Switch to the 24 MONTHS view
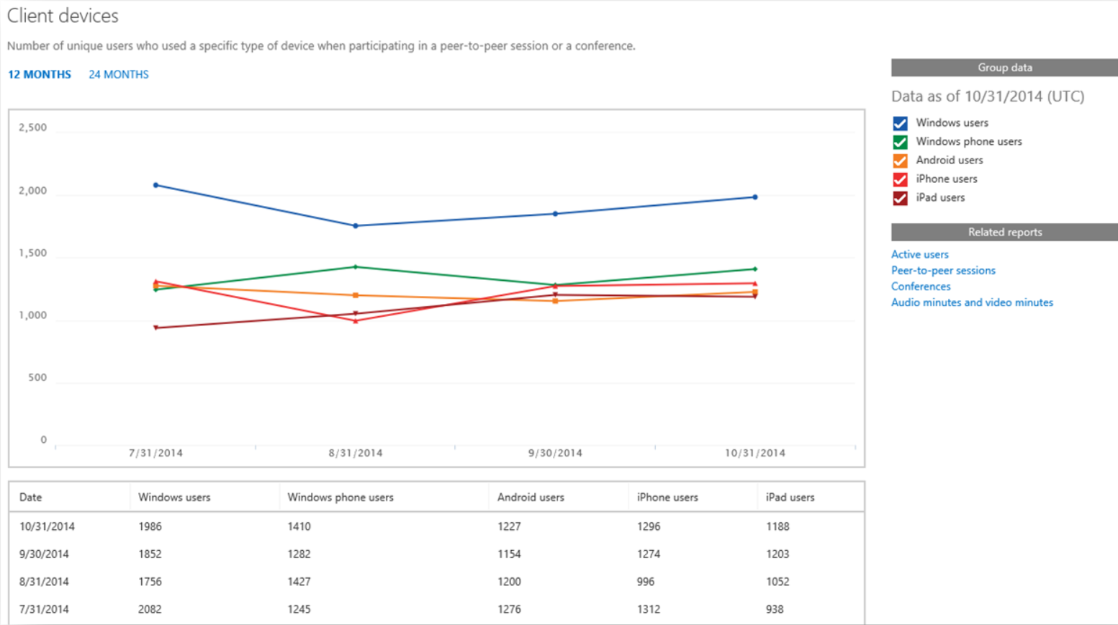The height and width of the screenshot is (625, 1118). tap(119, 74)
